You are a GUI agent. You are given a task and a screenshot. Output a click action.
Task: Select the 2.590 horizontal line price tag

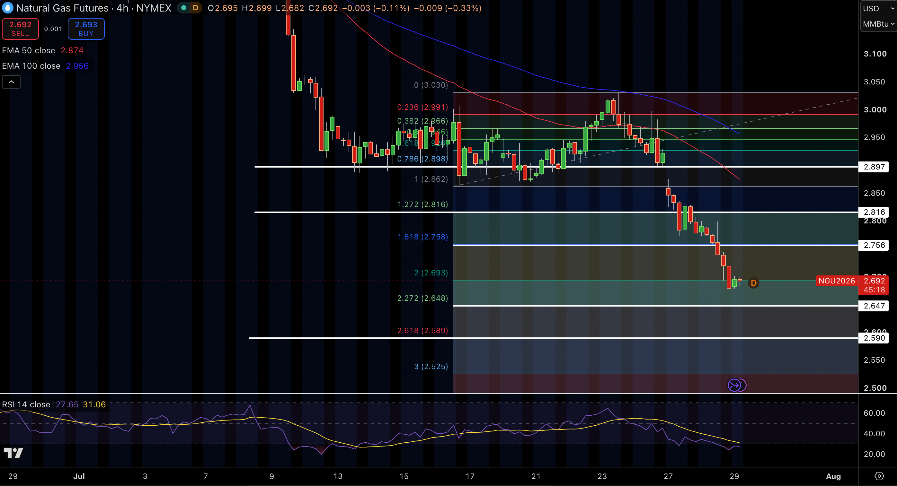tap(874, 338)
